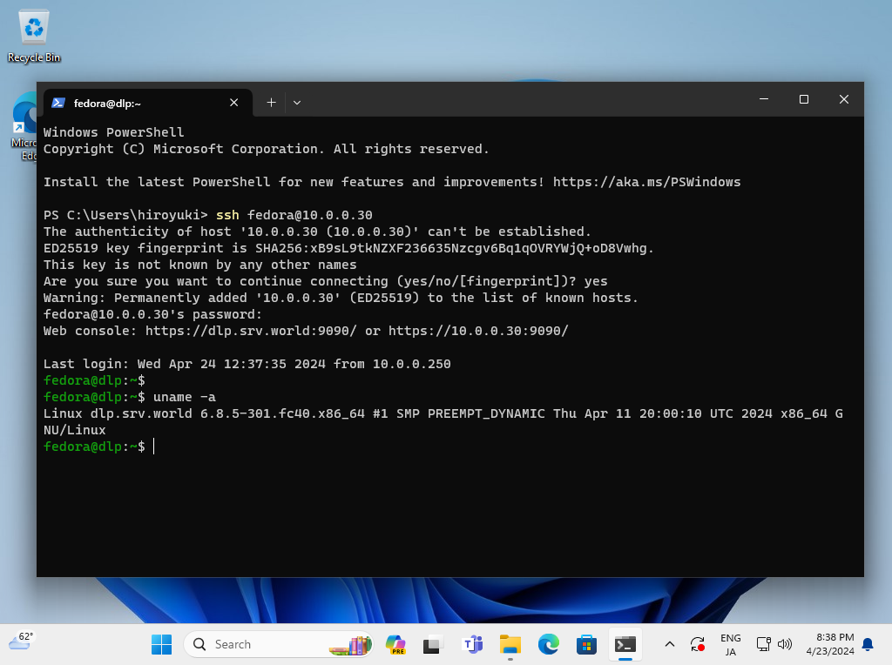
Task: Open a new terminal tab
Action: click(272, 103)
